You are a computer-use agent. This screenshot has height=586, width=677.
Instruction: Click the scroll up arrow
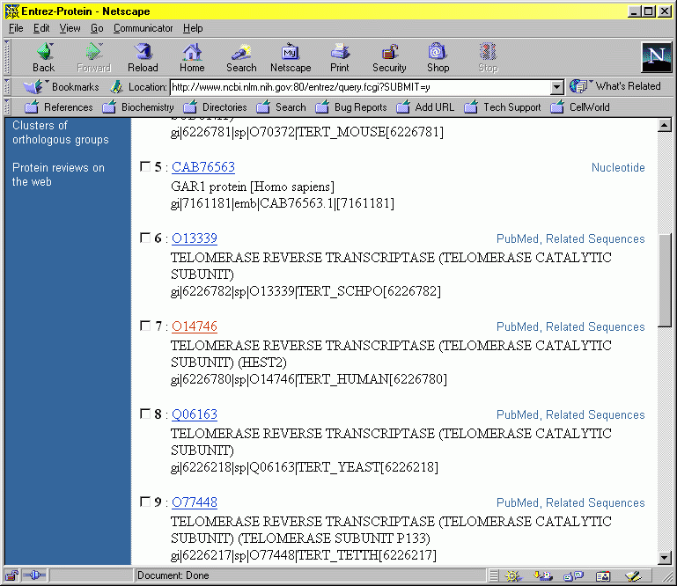click(x=665, y=126)
